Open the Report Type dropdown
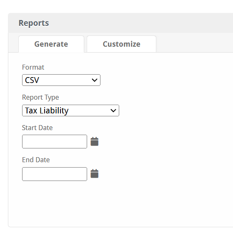The width and height of the screenshot is (233, 246). [70, 110]
